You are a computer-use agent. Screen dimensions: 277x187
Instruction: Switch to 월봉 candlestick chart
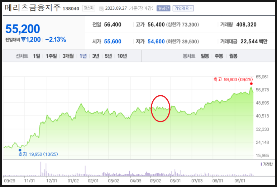(233, 56)
